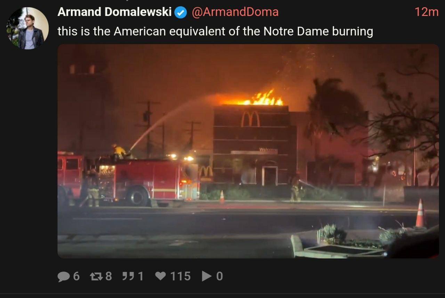Click the Notre Dame burning post text
The width and height of the screenshot is (445, 298).
215,31
